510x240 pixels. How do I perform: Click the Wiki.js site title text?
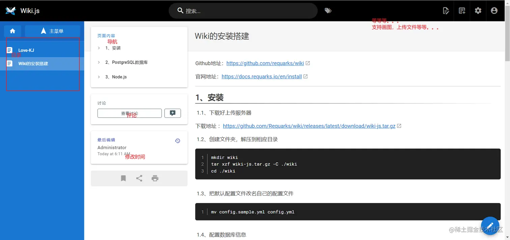(30, 11)
